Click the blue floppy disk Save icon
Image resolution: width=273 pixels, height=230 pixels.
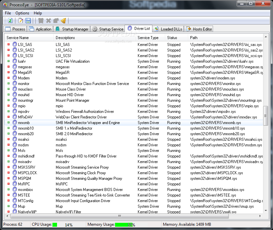pos(28,21)
